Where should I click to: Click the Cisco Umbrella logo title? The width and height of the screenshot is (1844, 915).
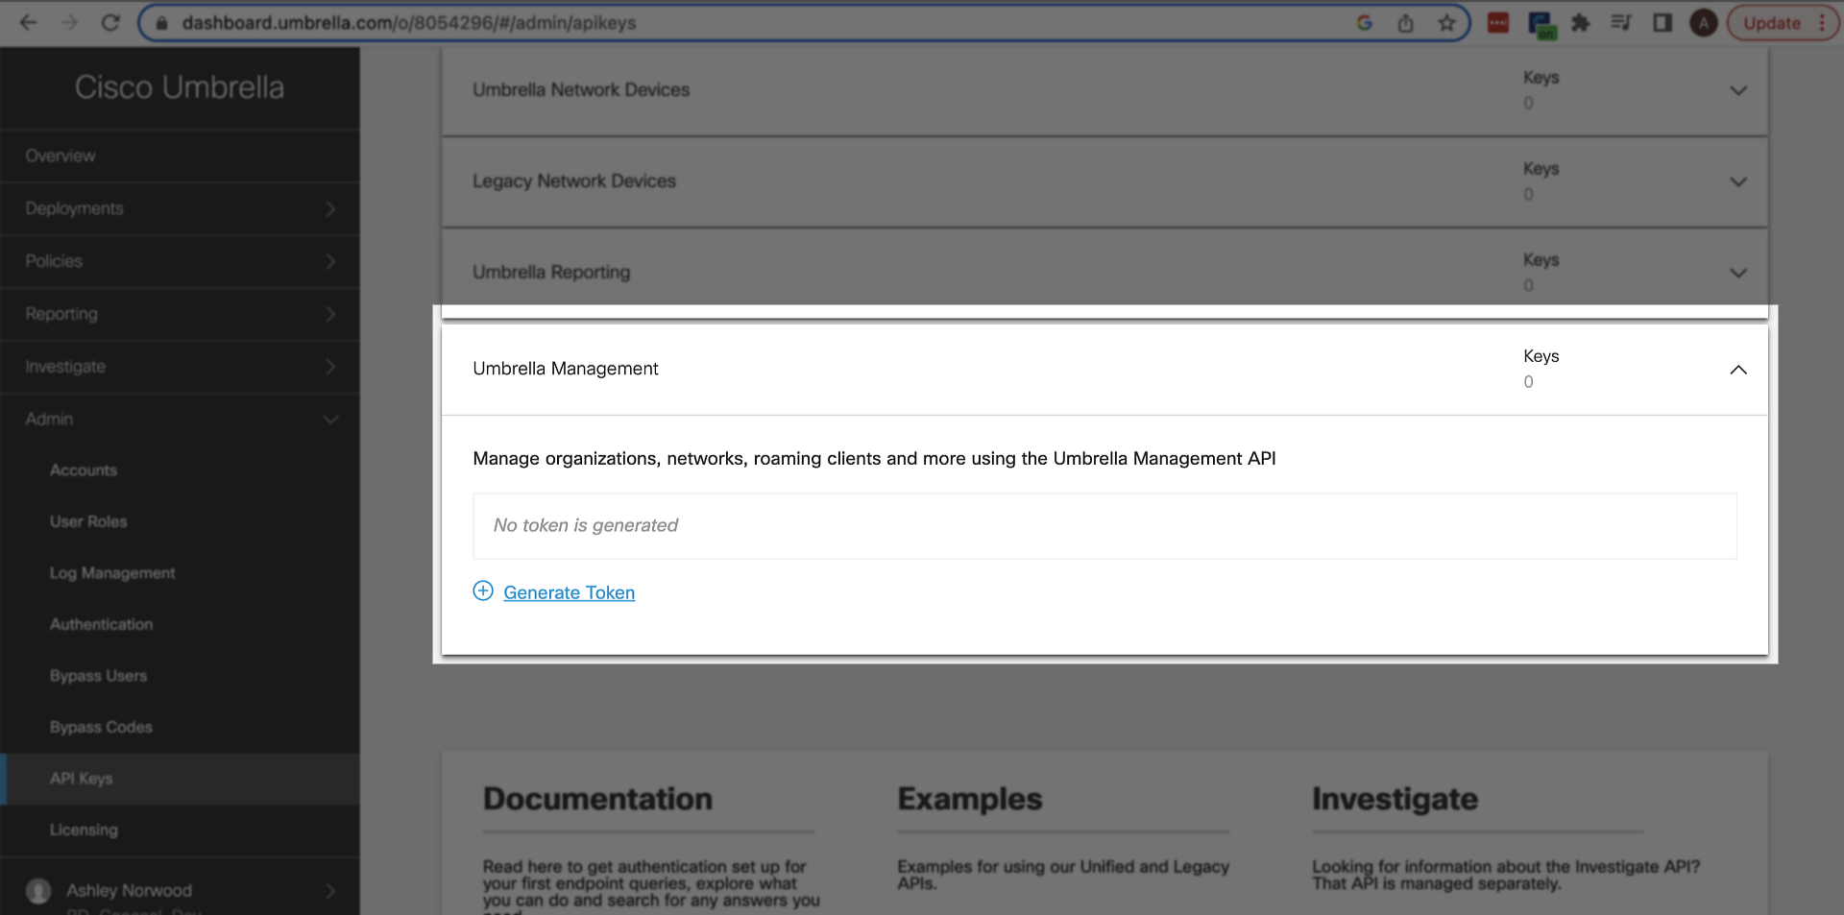180,87
